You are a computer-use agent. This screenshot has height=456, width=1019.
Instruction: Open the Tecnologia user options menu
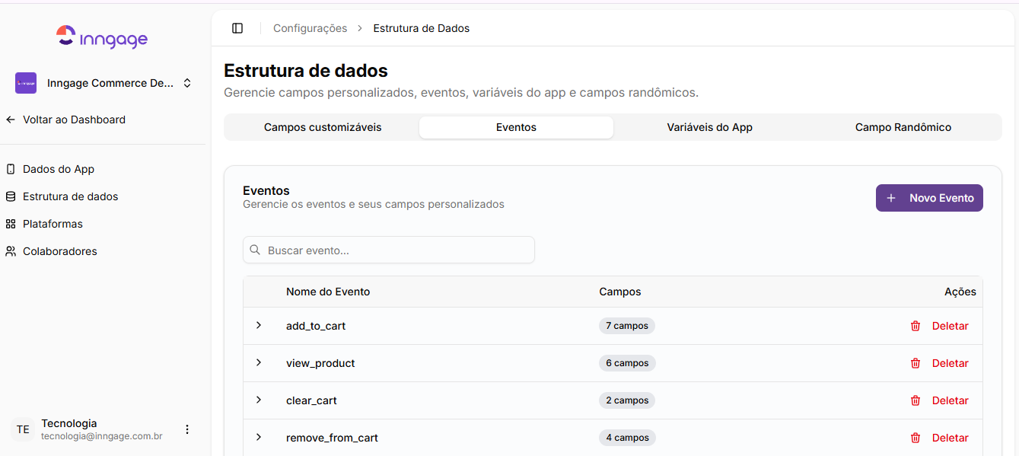[187, 429]
